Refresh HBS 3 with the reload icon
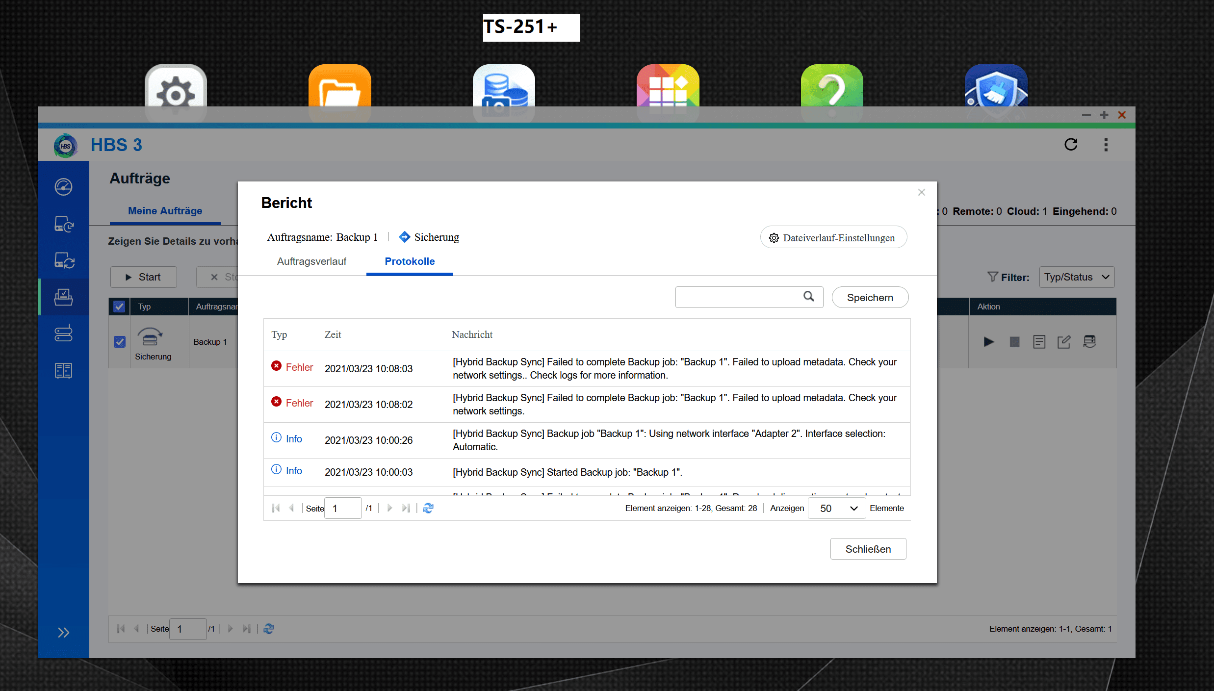Screen dimensions: 1214x691 pos(1071,144)
